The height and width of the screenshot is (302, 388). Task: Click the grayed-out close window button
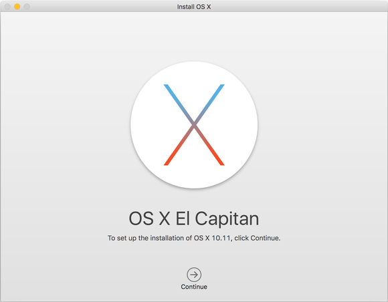pyautogui.click(x=7, y=7)
